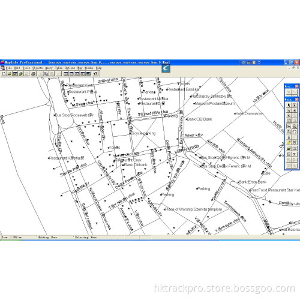The height and width of the screenshot is (300, 300).
Task: Open the Query menu
Action: pos(49,68)
